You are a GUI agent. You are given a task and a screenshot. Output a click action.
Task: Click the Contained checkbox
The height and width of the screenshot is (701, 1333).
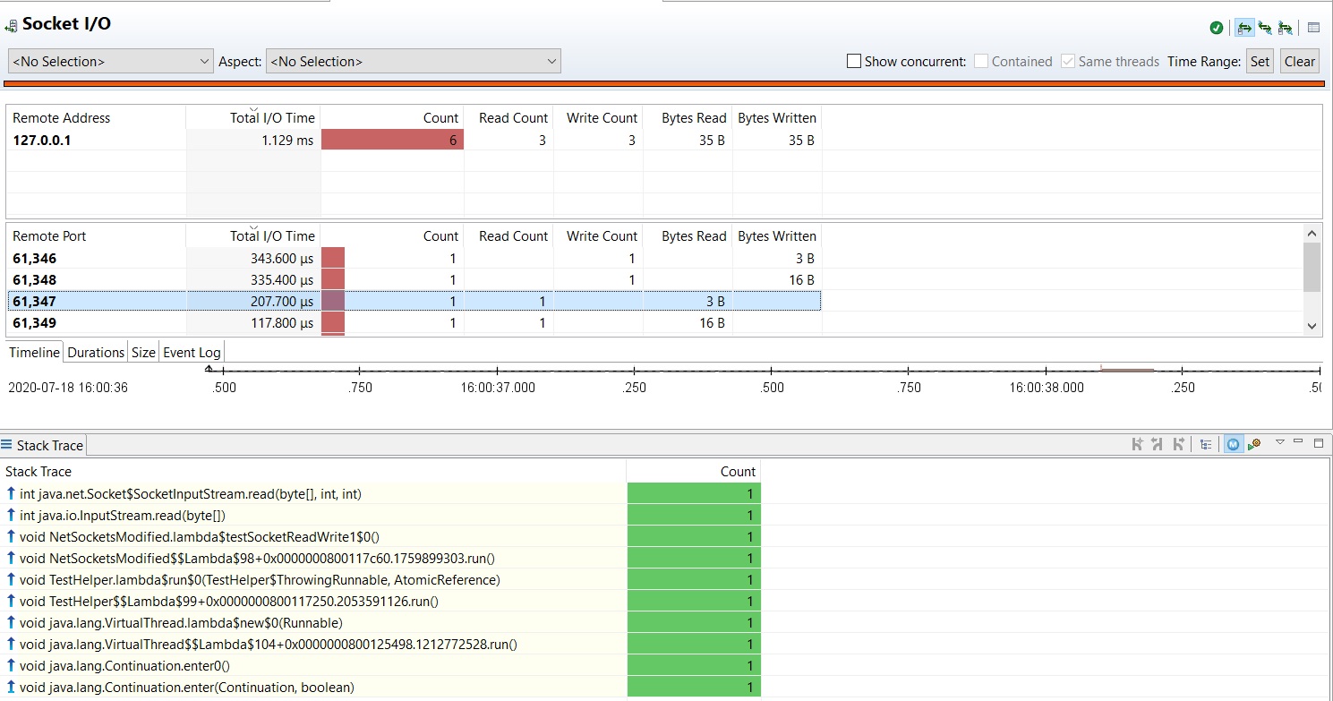[981, 62]
